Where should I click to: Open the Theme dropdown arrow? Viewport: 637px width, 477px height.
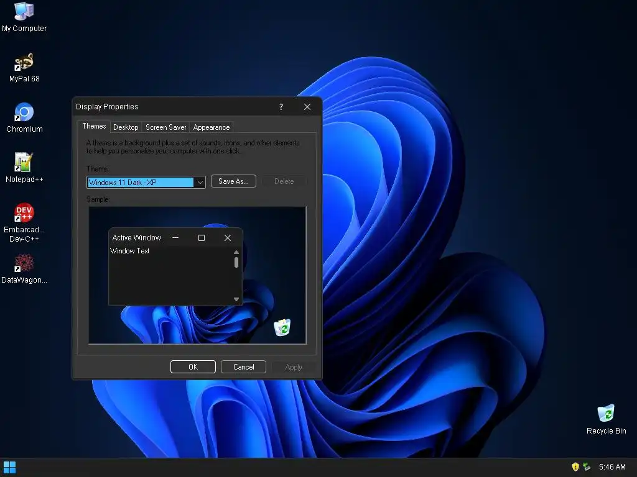click(200, 183)
